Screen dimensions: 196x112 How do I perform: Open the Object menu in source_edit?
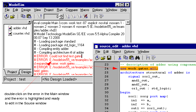116,52
